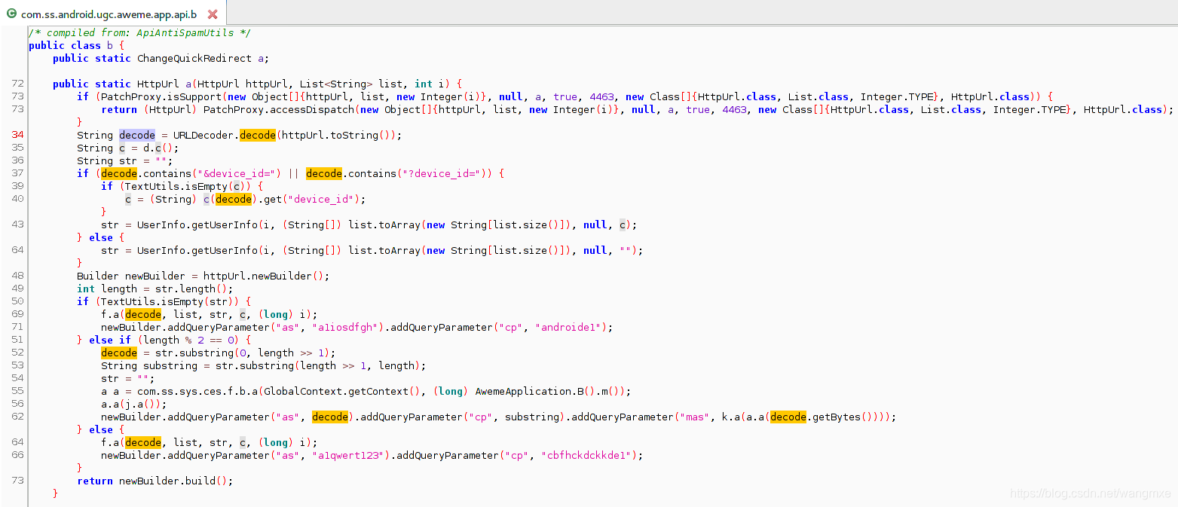Click the red line number 34
1178x507 pixels.
(x=19, y=135)
